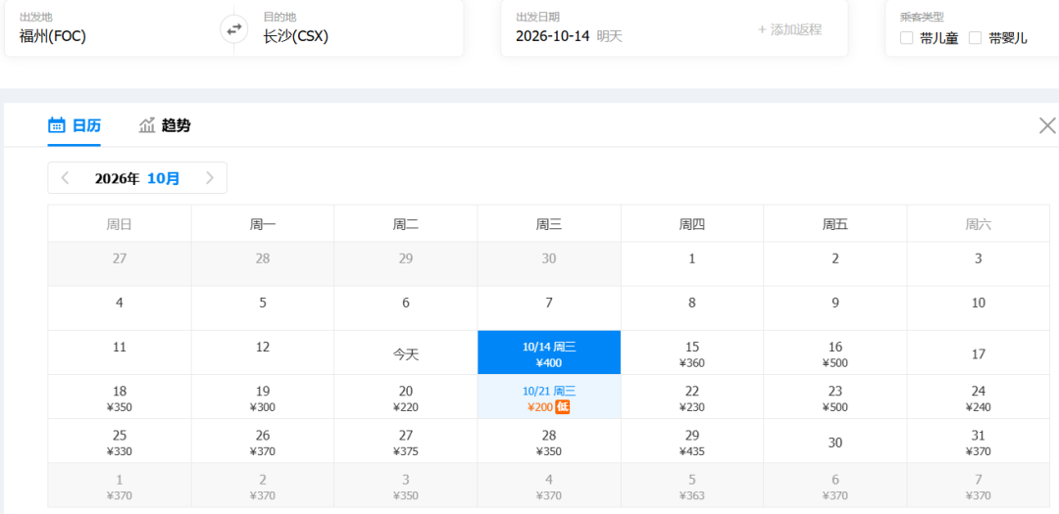Close the calendar panel
Viewport: 1059px width, 514px height.
pos(1047,125)
